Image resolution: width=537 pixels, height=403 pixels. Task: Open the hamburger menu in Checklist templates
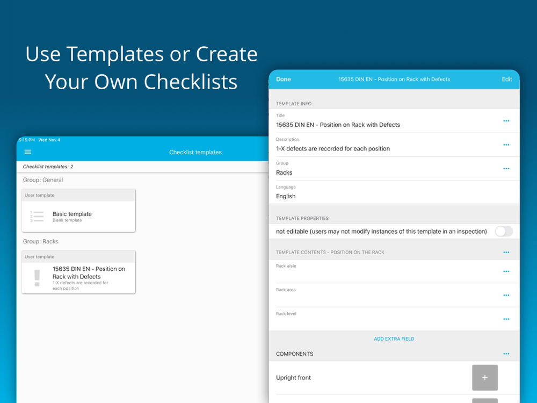click(28, 152)
